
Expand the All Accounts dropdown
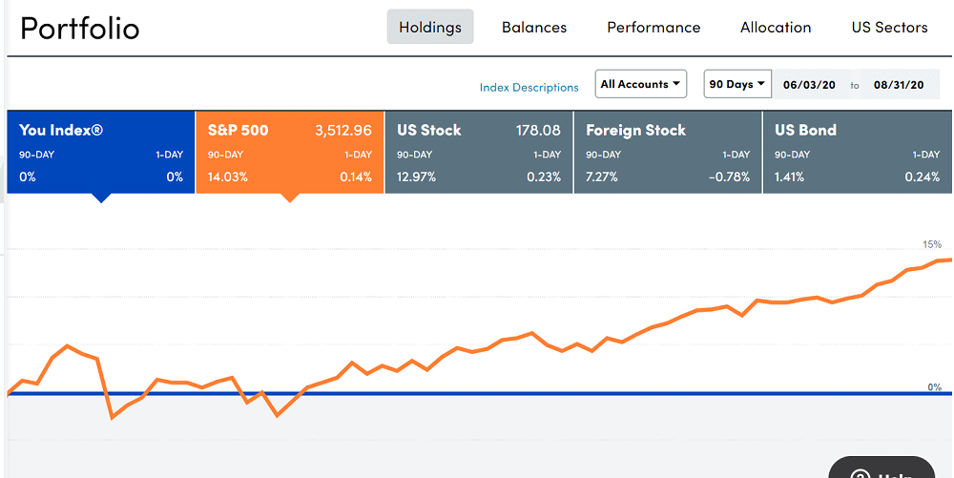[x=641, y=84]
